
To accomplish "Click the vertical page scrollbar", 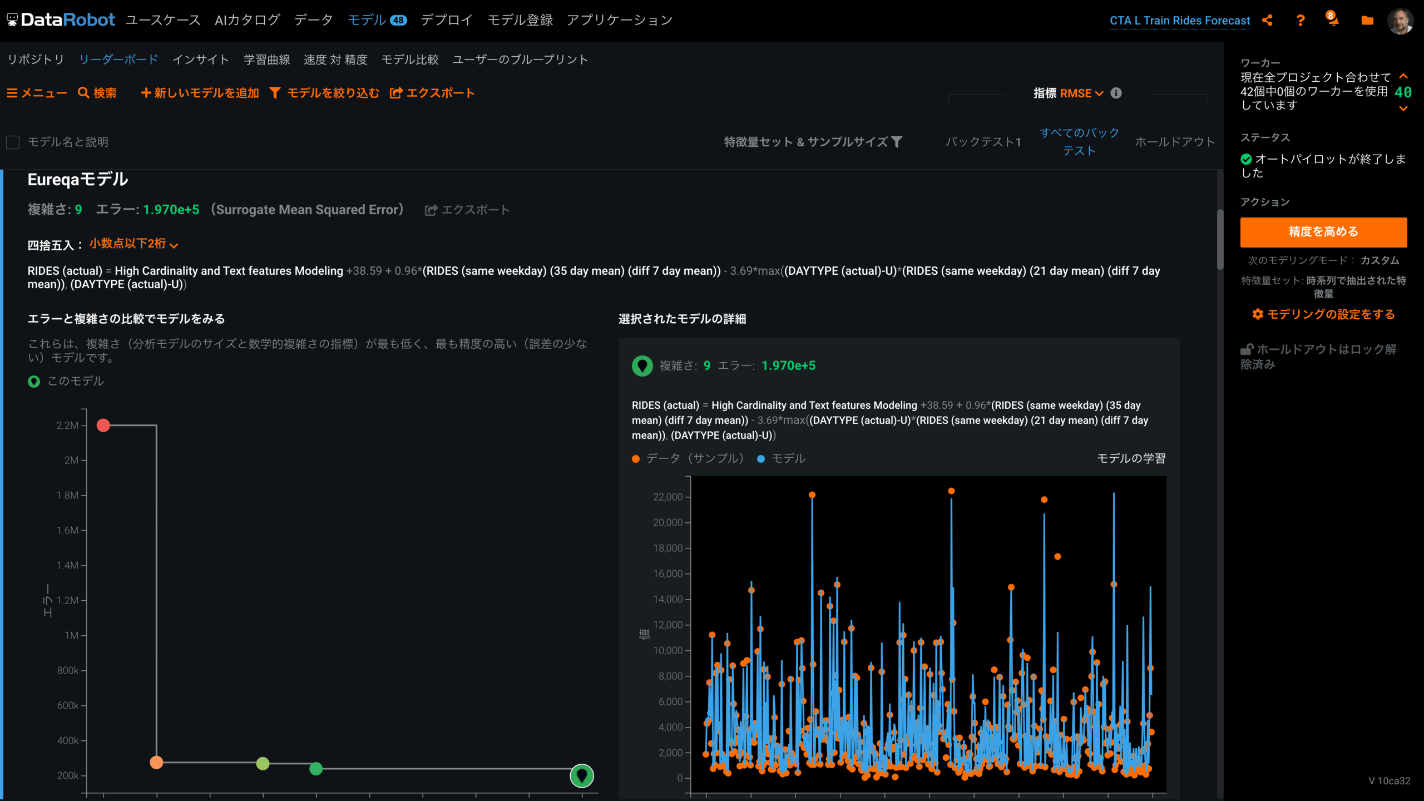I will [x=1220, y=239].
